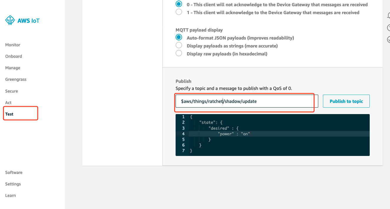Select QoS 1 acknowledge option
The image size is (390, 209).
[179, 12]
